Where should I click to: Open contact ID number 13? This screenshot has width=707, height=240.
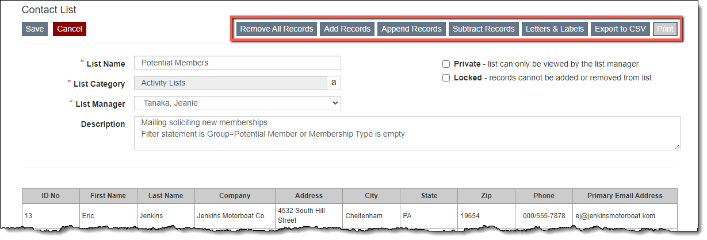(x=28, y=216)
